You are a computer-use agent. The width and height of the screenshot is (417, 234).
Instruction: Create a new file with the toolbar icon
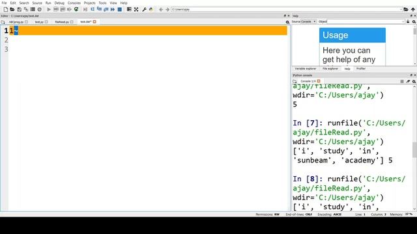(6, 9)
